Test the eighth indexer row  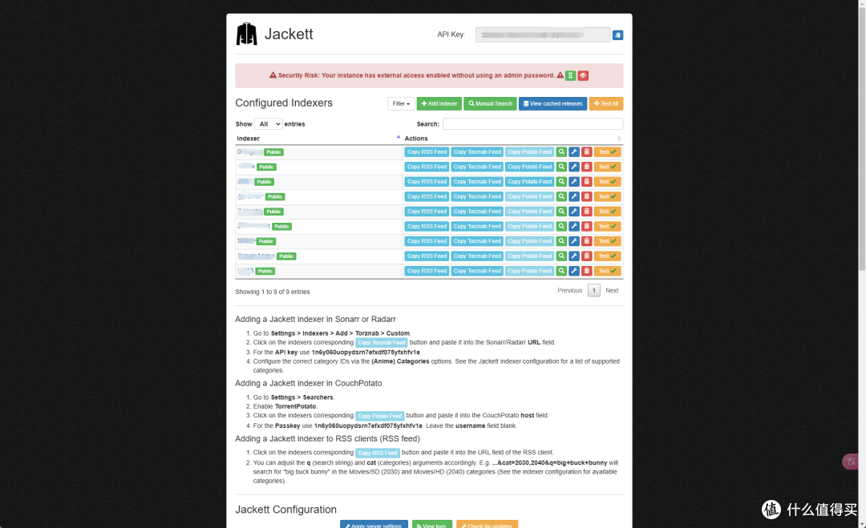click(x=608, y=256)
